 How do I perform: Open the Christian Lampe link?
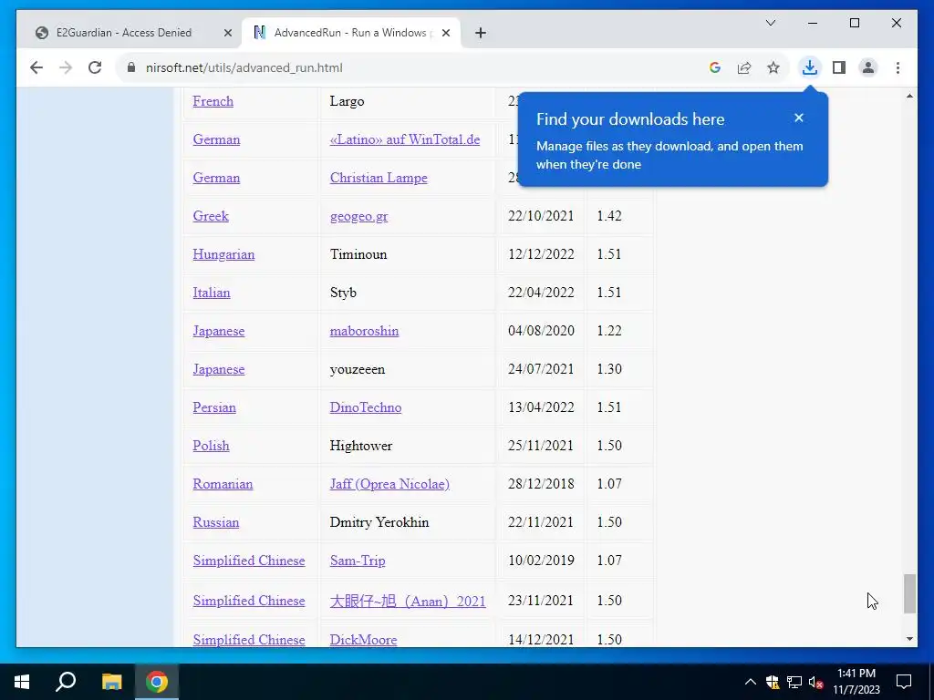click(x=379, y=178)
